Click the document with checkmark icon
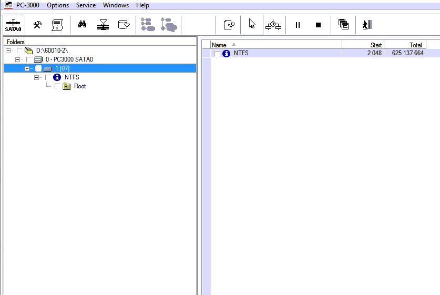The width and height of the screenshot is (440, 295). coord(229,25)
